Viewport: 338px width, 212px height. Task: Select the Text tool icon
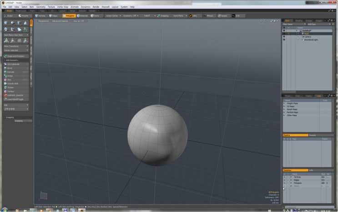pyautogui.click(x=25, y=29)
